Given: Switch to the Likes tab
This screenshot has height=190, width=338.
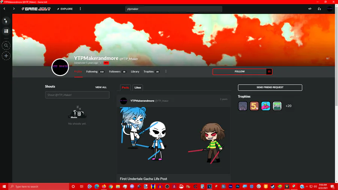Looking at the screenshot, I should coord(138,87).
